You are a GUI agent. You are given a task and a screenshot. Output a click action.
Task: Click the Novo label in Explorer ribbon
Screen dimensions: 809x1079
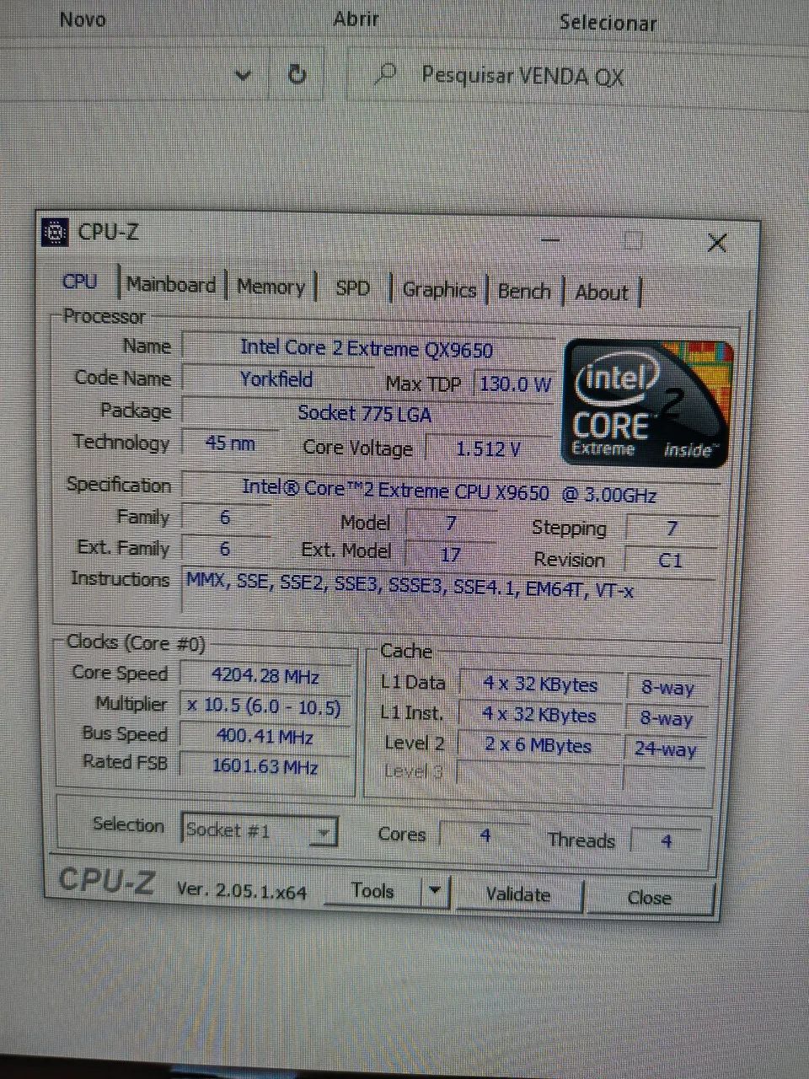pos(83,19)
